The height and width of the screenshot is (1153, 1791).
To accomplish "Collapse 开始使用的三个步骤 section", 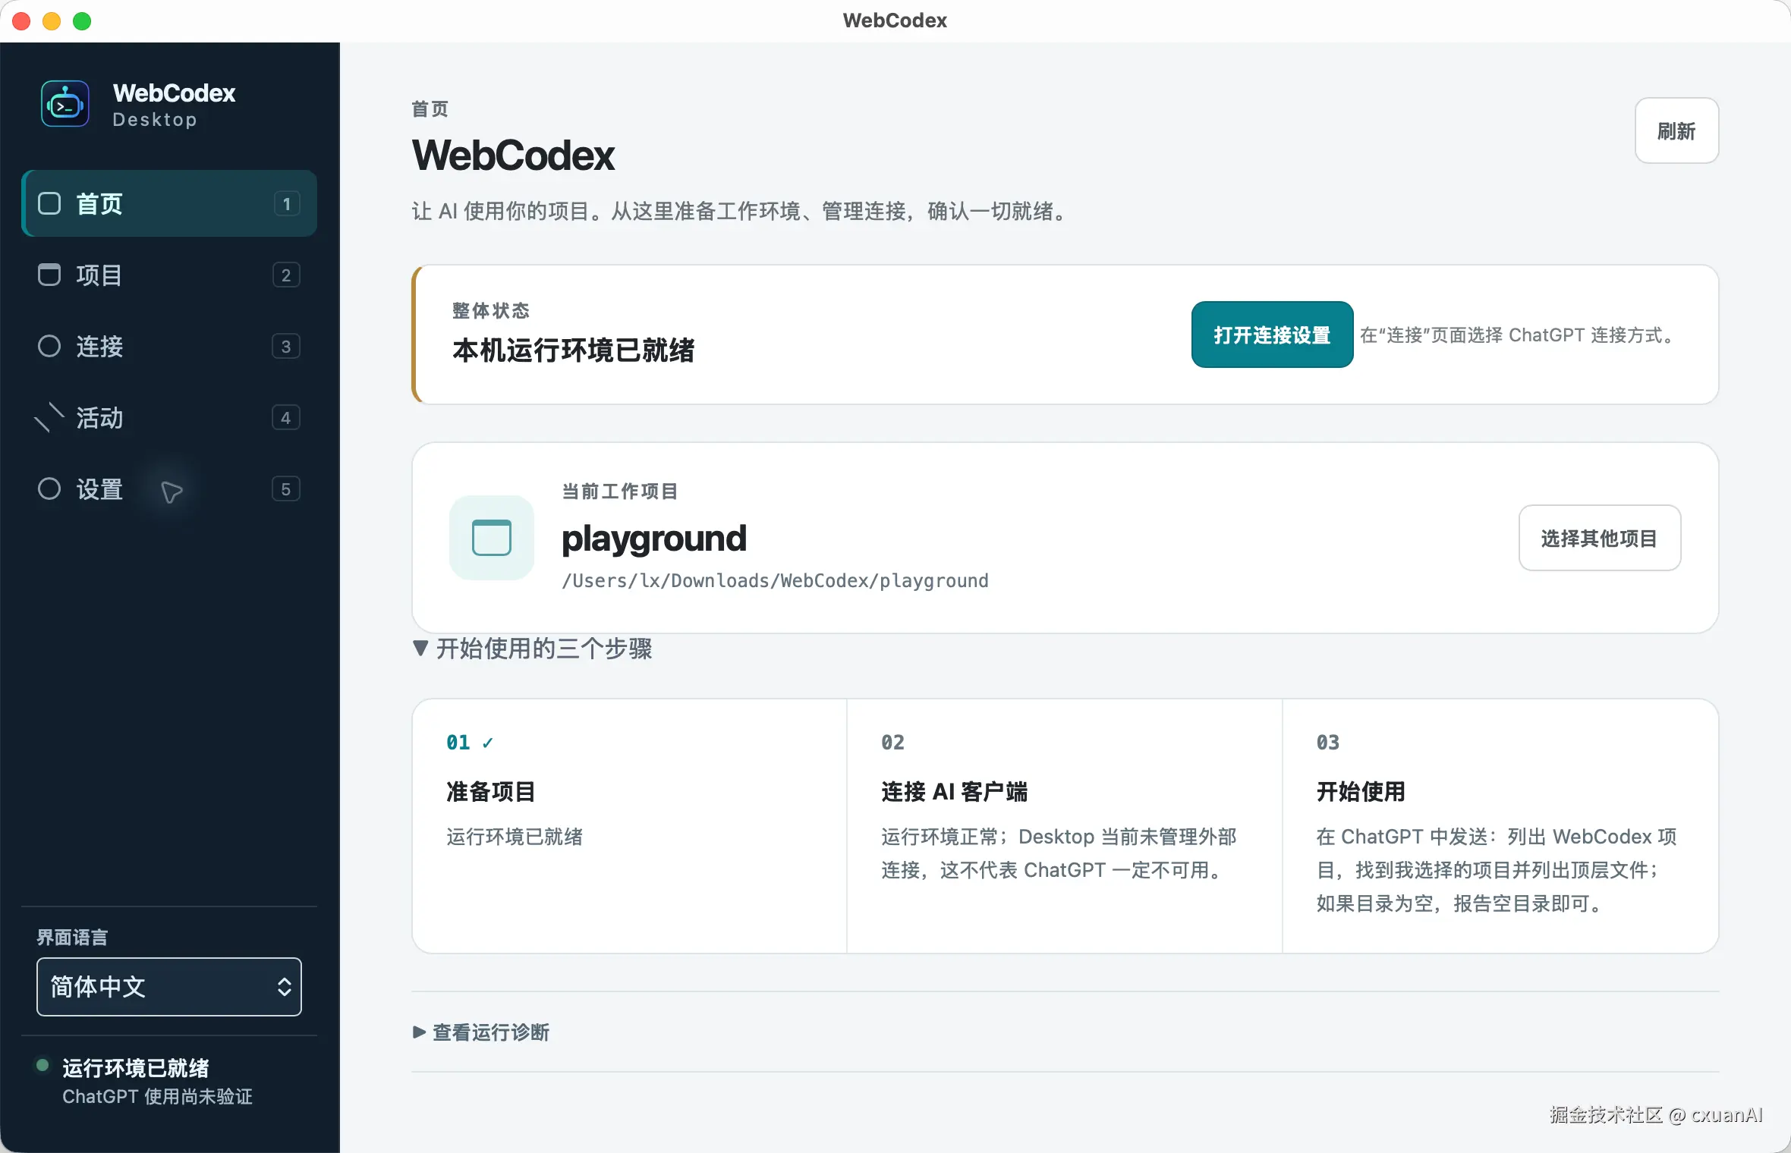I will point(533,649).
